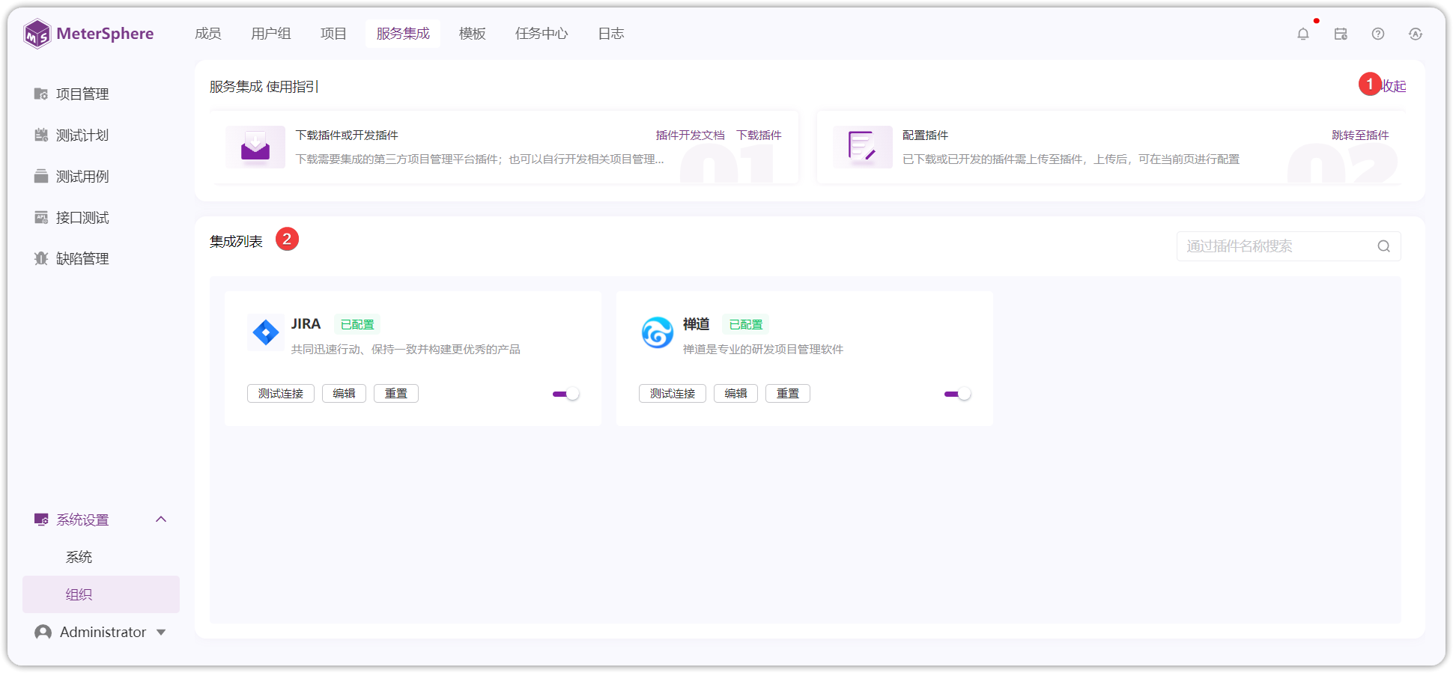Open the 日志 tab
This screenshot has width=1453, height=673.
pos(610,34)
